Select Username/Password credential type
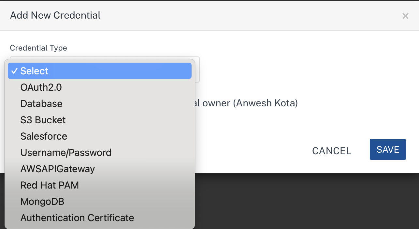419x229 pixels. pyautogui.click(x=66, y=153)
